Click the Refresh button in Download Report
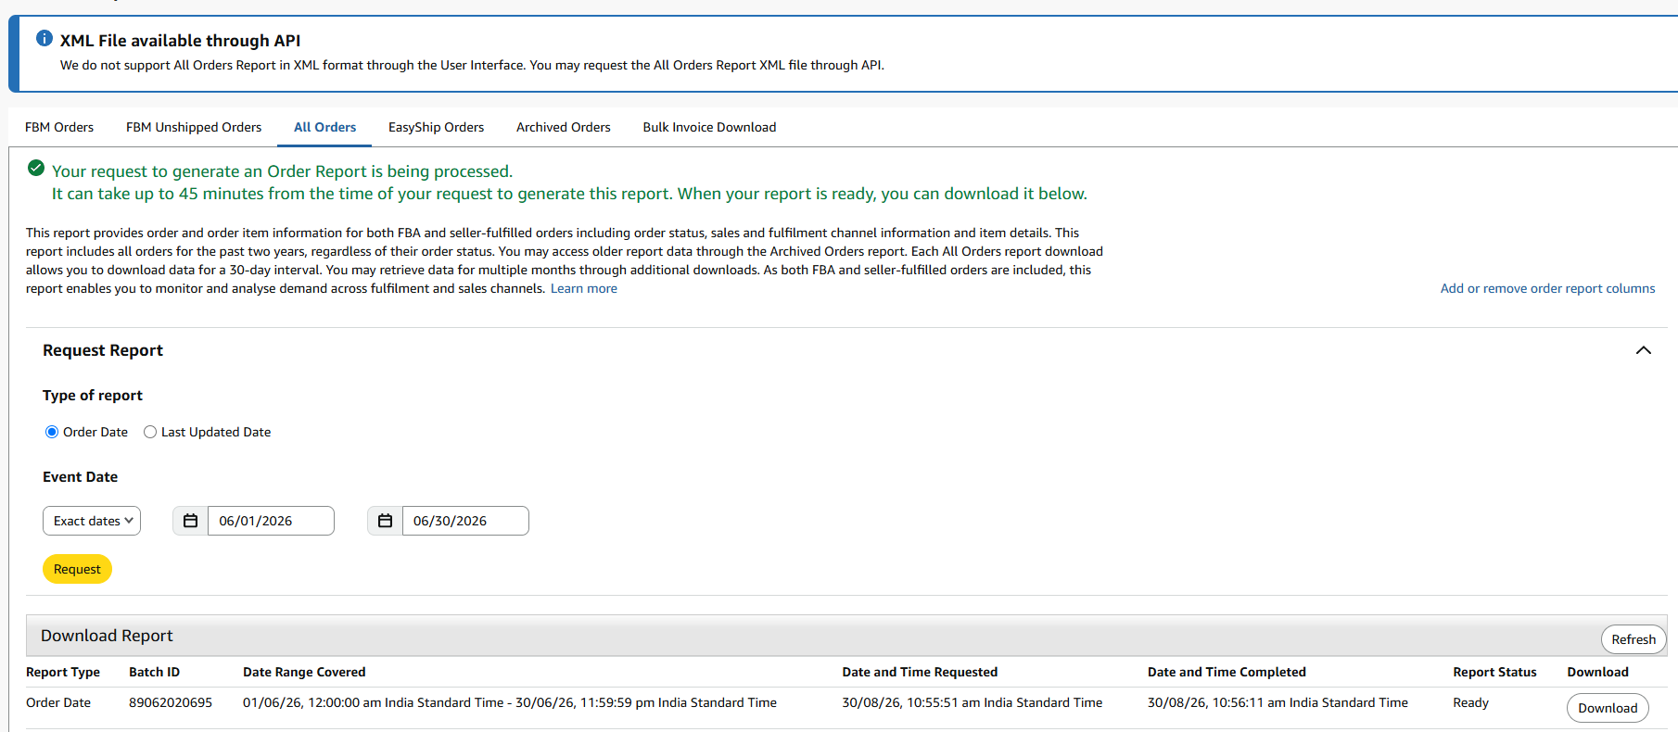The image size is (1678, 732). (1634, 639)
